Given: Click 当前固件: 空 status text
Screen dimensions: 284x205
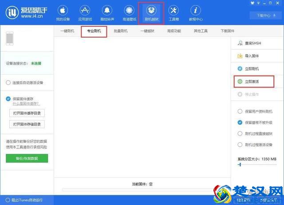Looking at the screenshot, I should [x=142, y=184].
